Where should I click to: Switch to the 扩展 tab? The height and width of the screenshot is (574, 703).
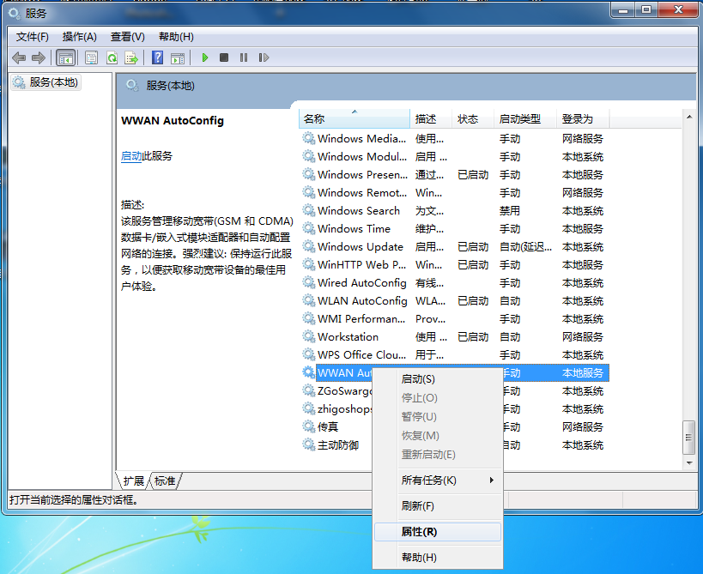click(134, 480)
